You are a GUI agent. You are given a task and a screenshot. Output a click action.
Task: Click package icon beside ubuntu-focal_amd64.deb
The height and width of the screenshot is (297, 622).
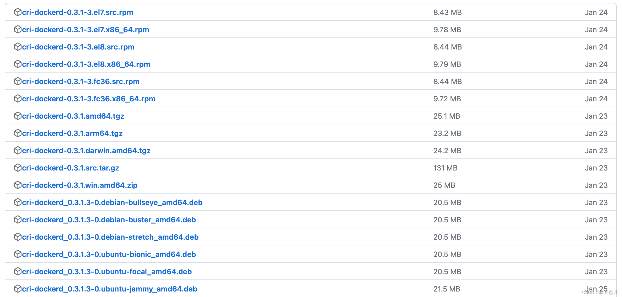point(18,271)
